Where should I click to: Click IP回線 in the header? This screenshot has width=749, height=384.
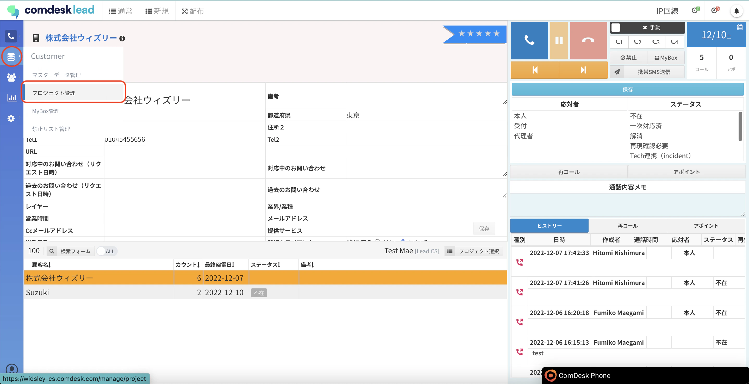[667, 11]
